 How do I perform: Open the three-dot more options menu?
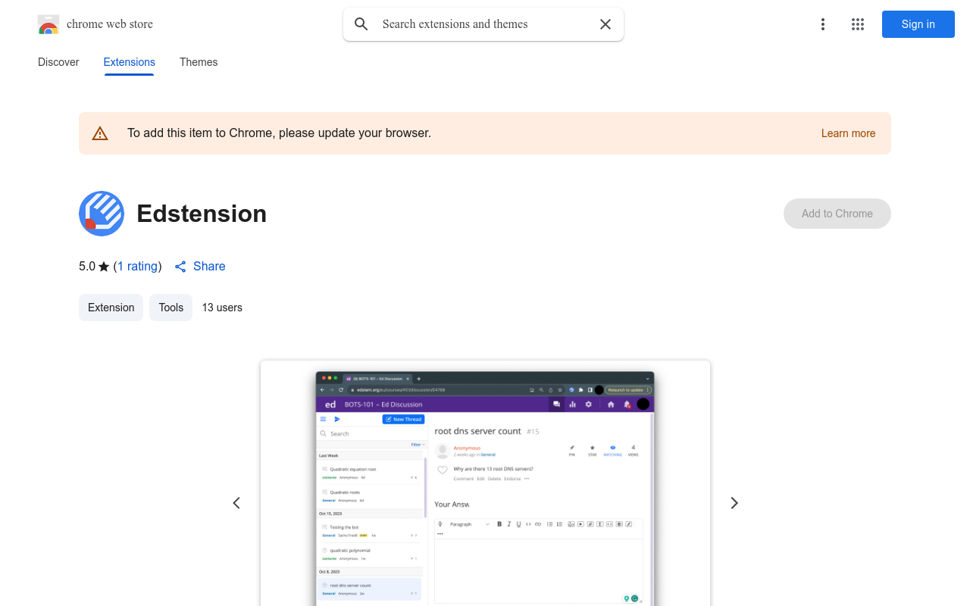823,24
